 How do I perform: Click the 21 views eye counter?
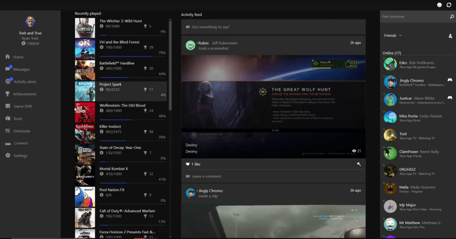coord(357,151)
